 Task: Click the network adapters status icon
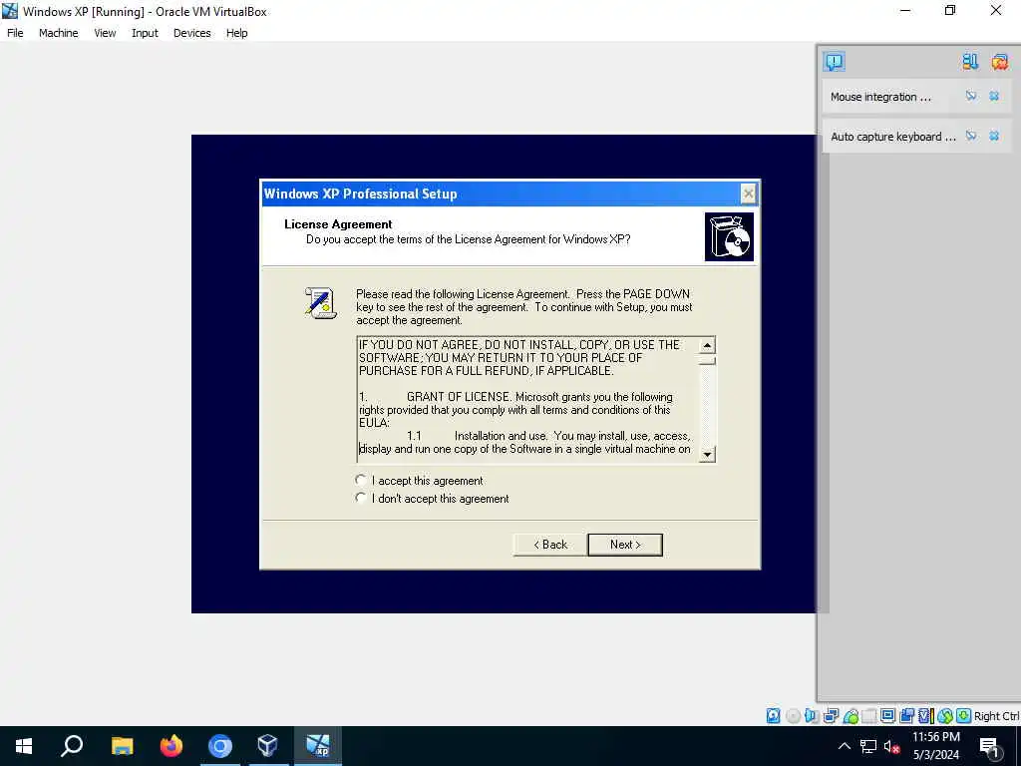click(831, 716)
